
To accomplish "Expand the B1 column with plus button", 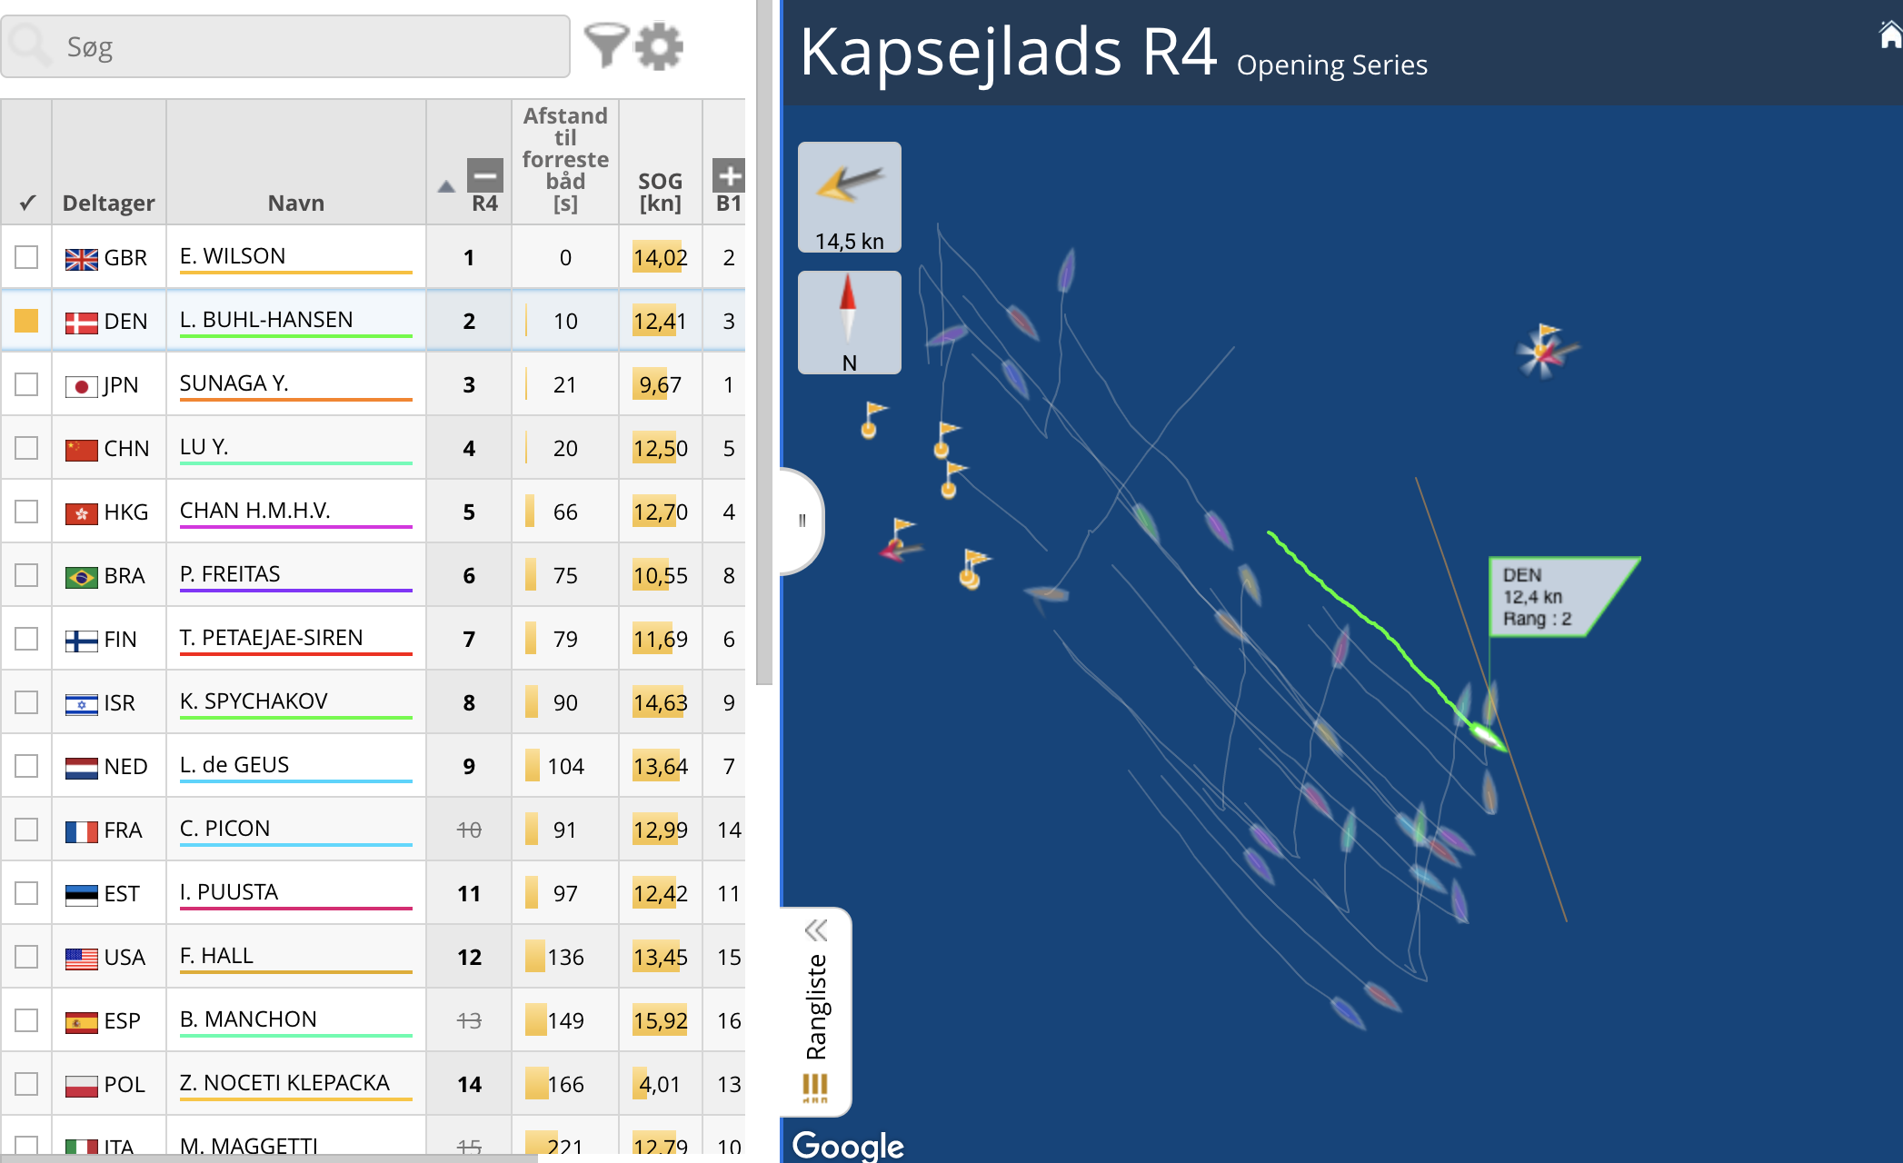I will pyautogui.click(x=728, y=174).
